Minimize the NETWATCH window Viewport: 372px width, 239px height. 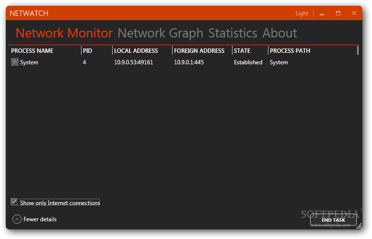[x=322, y=13]
